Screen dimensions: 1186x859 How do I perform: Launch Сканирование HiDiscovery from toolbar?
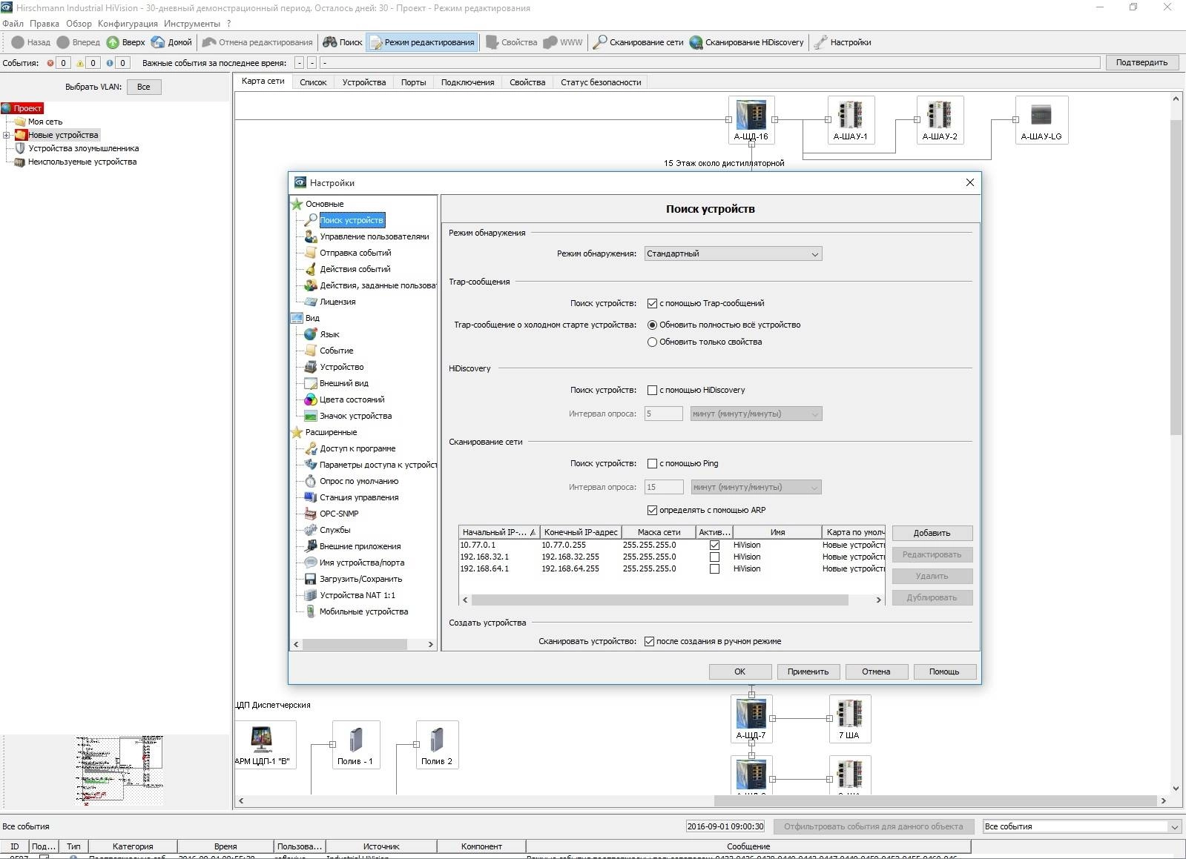pos(747,42)
